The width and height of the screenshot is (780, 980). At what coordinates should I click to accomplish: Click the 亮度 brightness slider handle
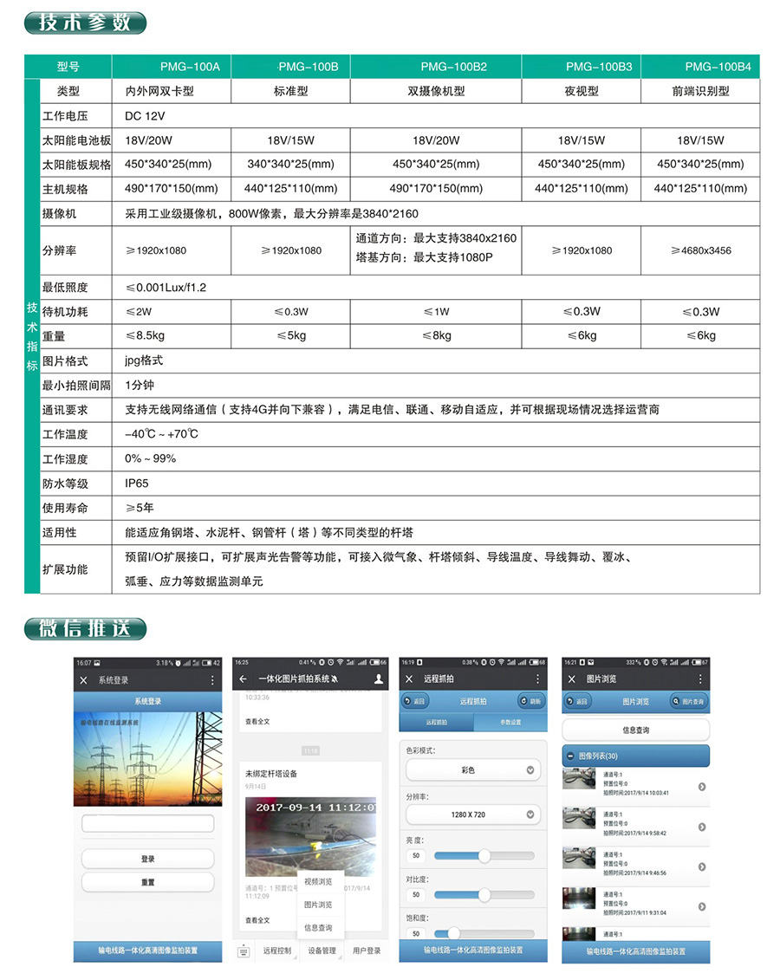tap(484, 855)
